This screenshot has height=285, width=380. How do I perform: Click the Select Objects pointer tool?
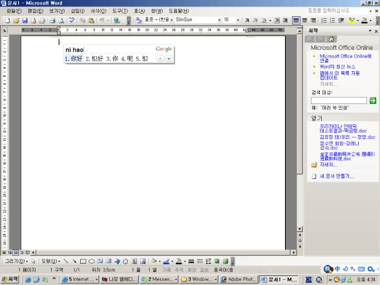(x=34, y=261)
